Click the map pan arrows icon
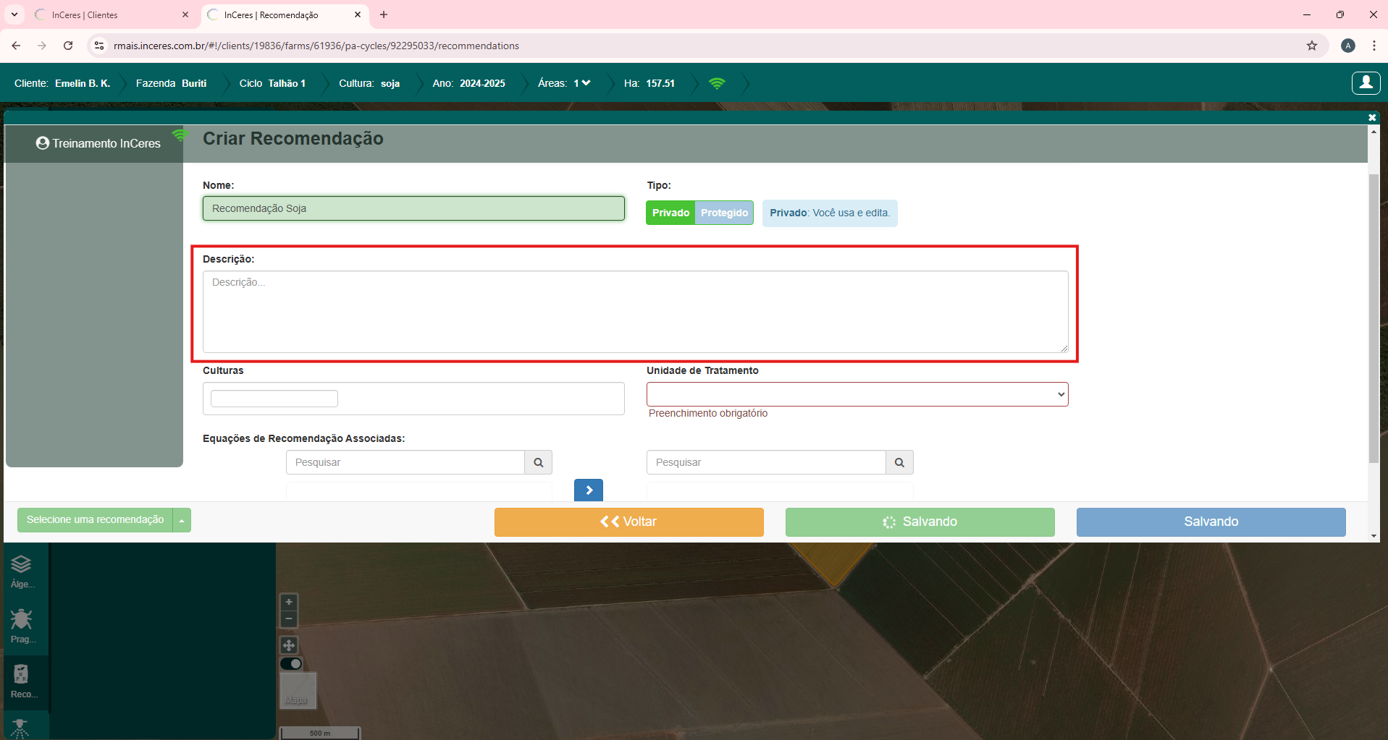 [289, 645]
